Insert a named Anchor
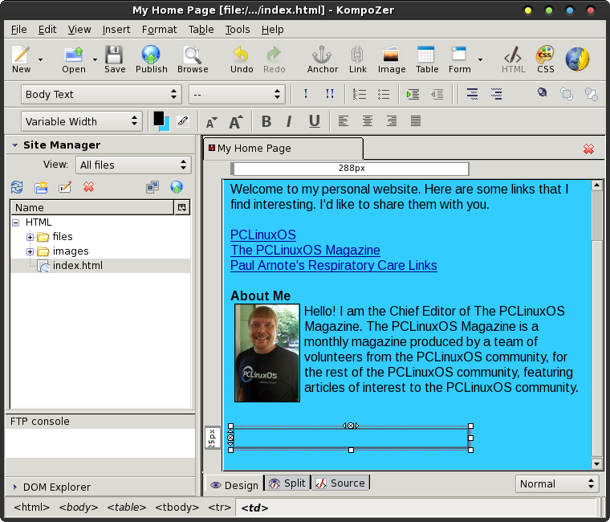Viewport: 610px width, 522px height. click(x=322, y=59)
